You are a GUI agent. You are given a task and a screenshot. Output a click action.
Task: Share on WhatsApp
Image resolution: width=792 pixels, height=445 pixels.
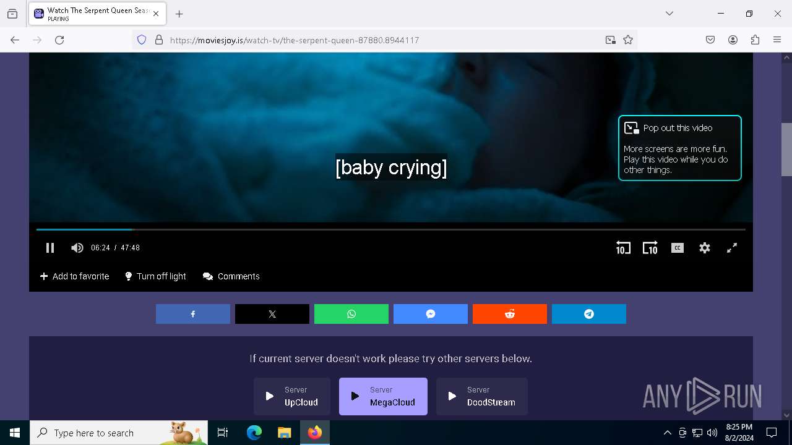(351, 314)
